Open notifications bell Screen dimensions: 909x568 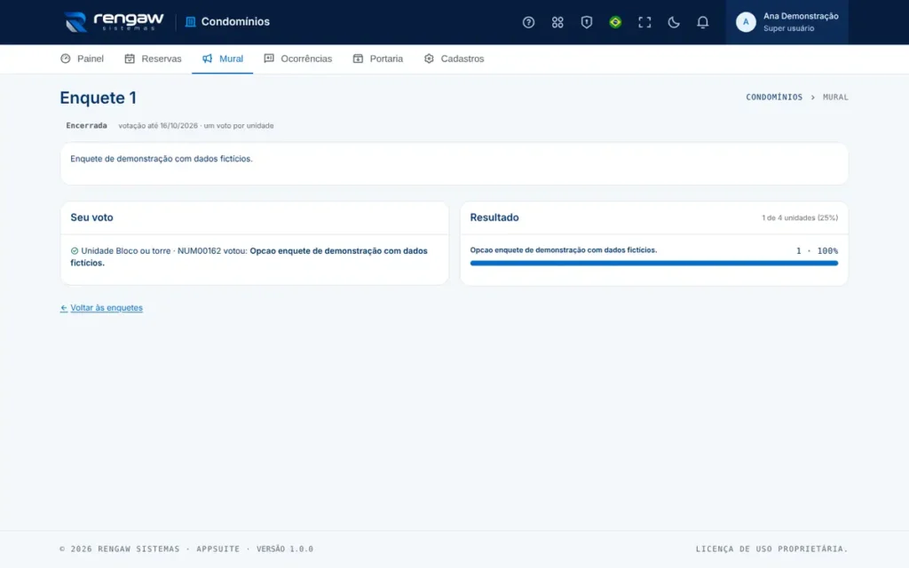[x=702, y=22]
